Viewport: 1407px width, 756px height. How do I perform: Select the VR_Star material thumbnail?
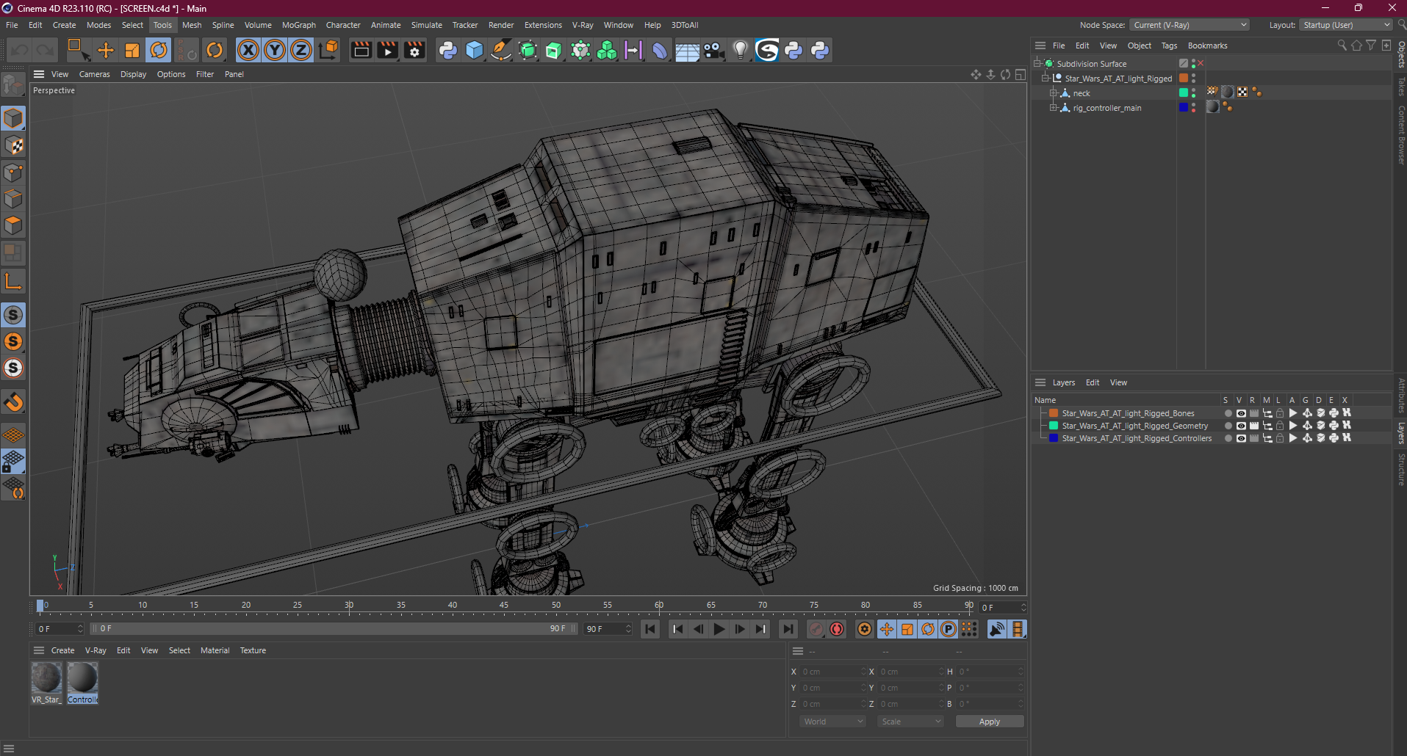[46, 677]
